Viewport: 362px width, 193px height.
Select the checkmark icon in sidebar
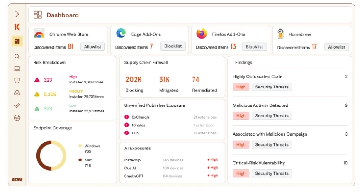point(17,105)
